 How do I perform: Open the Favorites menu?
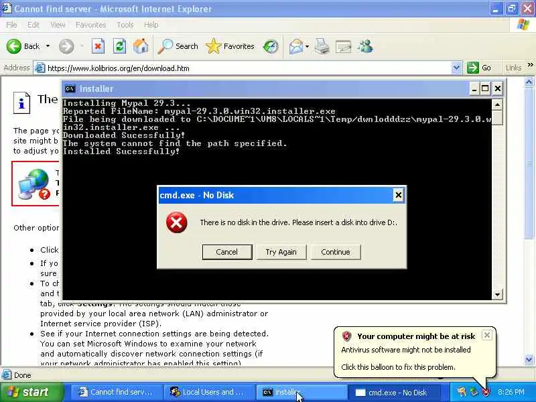[90, 25]
